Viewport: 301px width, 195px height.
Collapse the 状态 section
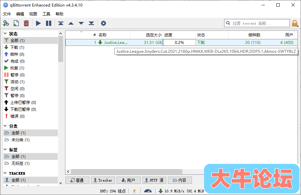pos(5,34)
